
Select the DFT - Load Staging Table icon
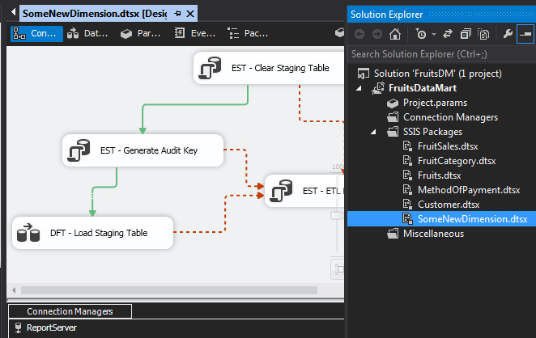[28, 233]
